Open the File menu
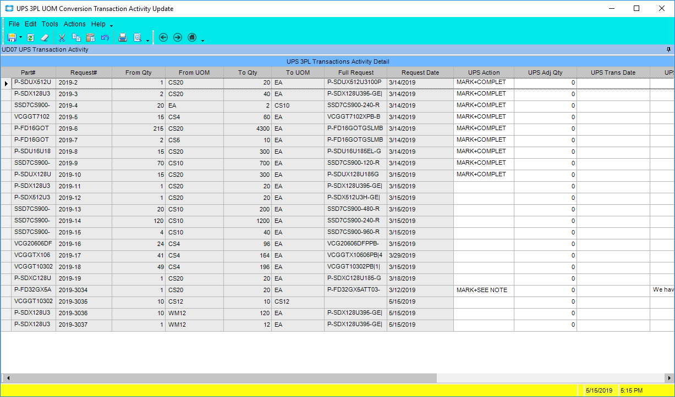The height and width of the screenshot is (397, 675). (x=14, y=24)
